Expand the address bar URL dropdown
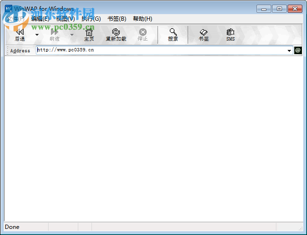Viewport: 307px width, 235px height. 289,51
